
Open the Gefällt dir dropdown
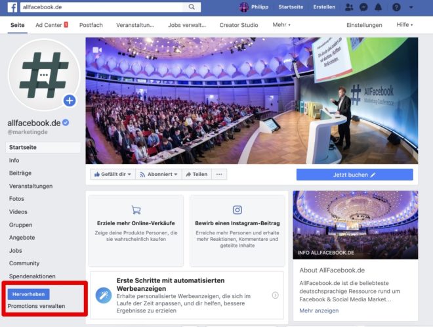point(113,175)
